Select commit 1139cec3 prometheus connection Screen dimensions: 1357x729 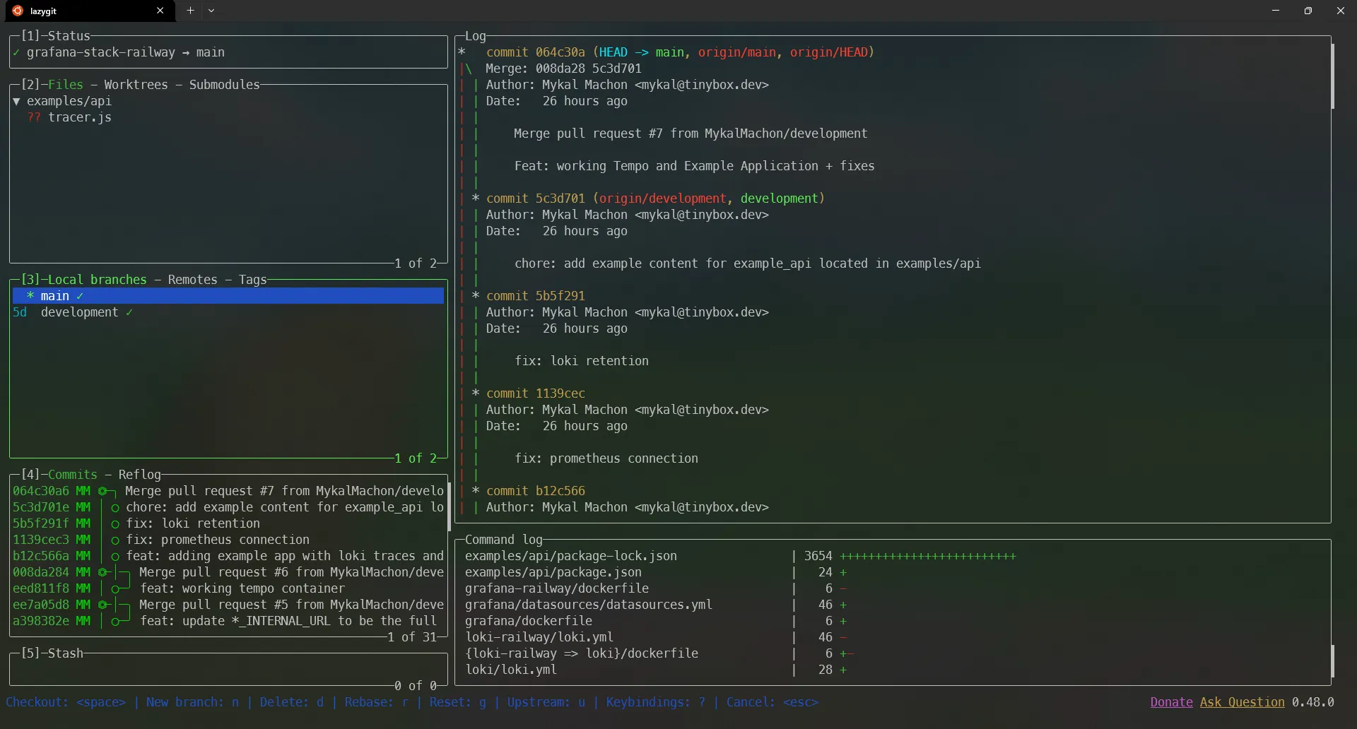click(228, 540)
